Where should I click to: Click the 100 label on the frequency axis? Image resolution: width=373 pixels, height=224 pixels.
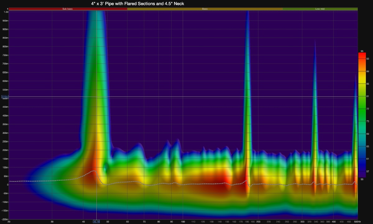(183, 222)
